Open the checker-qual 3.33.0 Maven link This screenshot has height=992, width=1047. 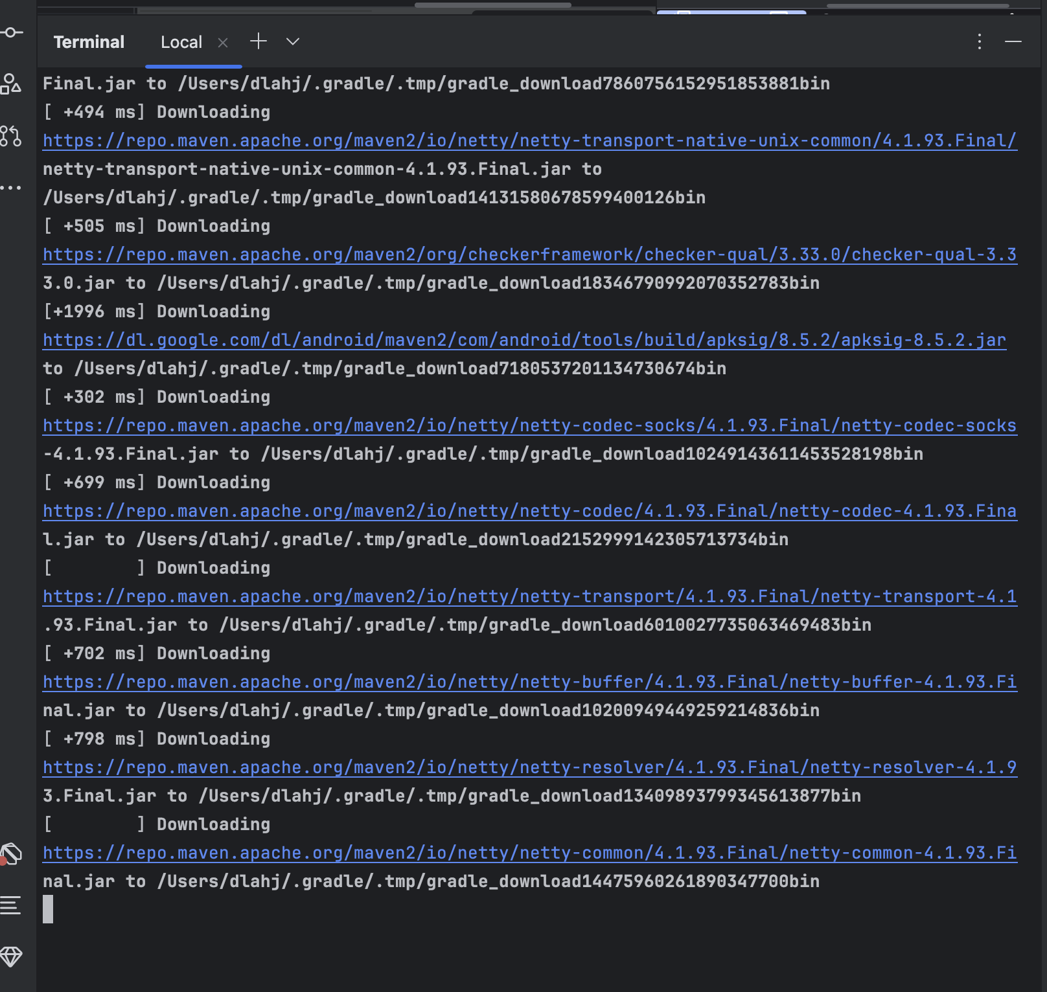click(530, 255)
